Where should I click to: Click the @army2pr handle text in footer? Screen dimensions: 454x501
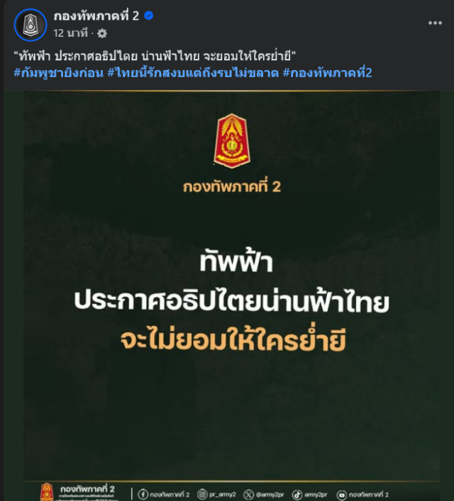[270, 495]
